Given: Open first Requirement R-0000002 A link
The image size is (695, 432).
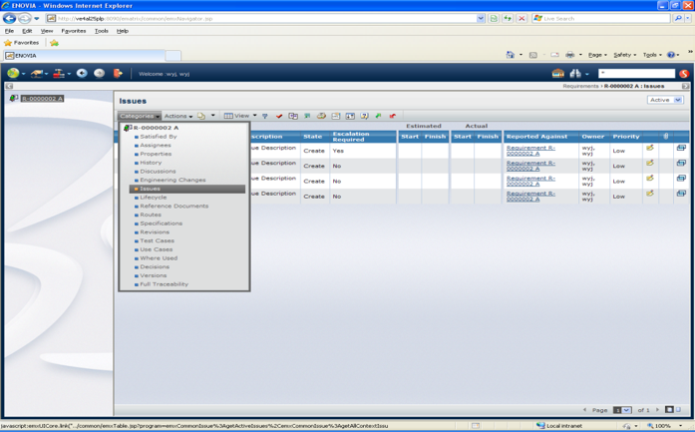Looking at the screenshot, I should click(530, 151).
